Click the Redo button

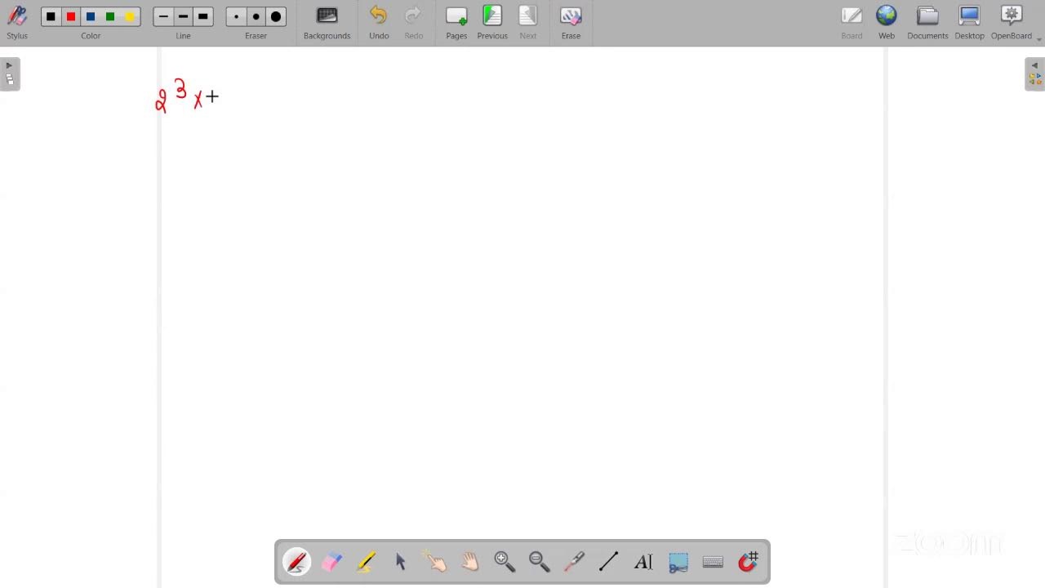point(414,22)
